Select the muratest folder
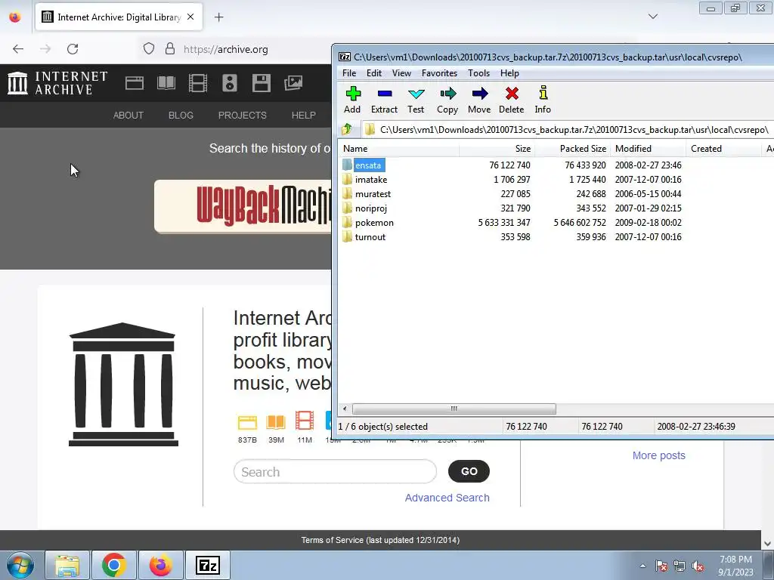Image resolution: width=774 pixels, height=580 pixels. pyautogui.click(x=373, y=194)
